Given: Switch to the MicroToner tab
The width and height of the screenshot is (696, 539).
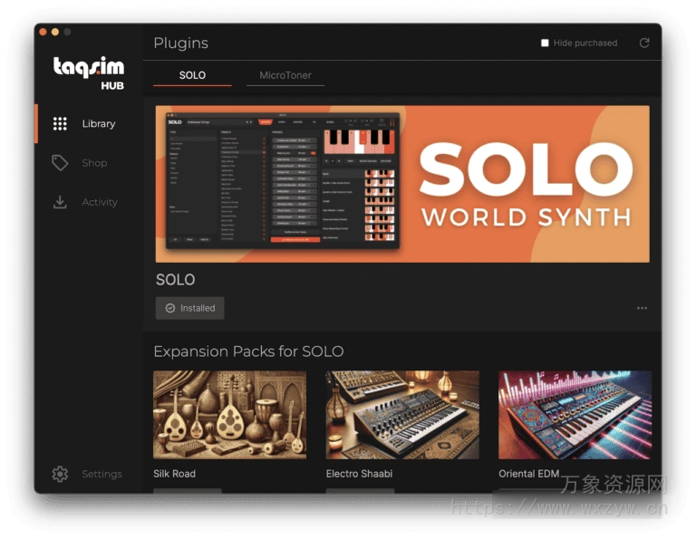Looking at the screenshot, I should pyautogui.click(x=285, y=75).
